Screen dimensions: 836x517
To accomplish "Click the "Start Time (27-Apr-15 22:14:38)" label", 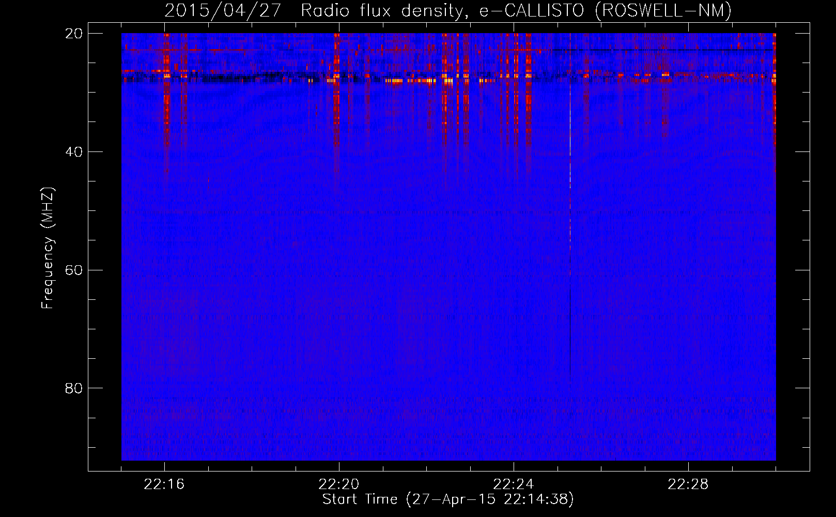I will click(448, 499).
